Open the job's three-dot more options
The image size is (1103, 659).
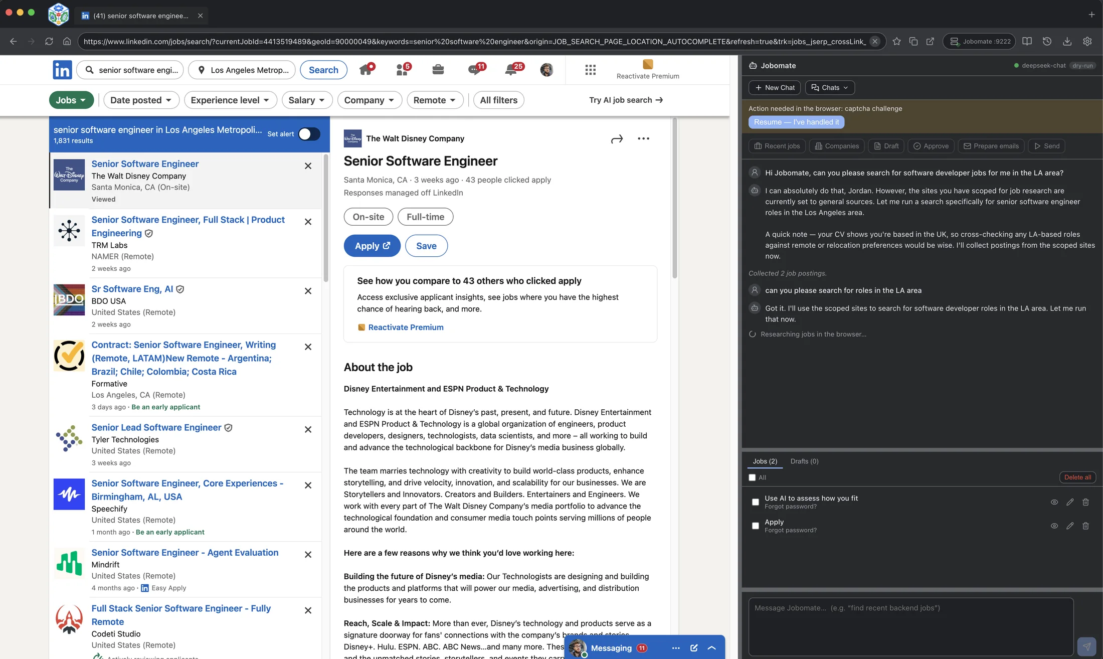[643, 138]
